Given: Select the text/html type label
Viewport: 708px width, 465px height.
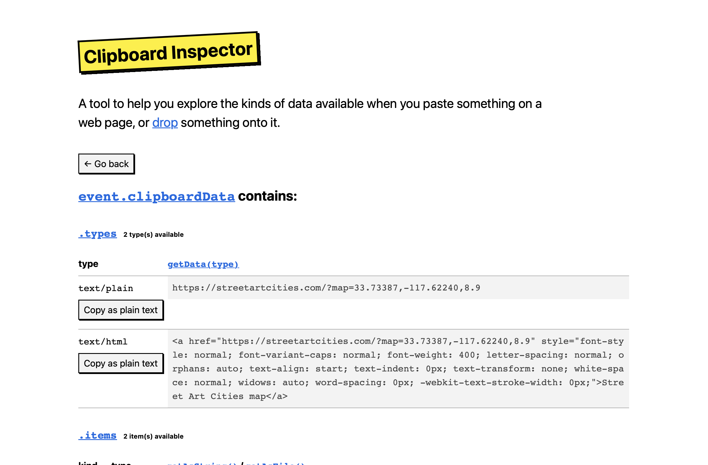Looking at the screenshot, I should point(103,342).
